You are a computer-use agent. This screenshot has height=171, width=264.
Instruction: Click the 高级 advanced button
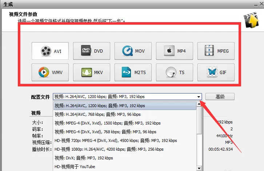coord(220,97)
